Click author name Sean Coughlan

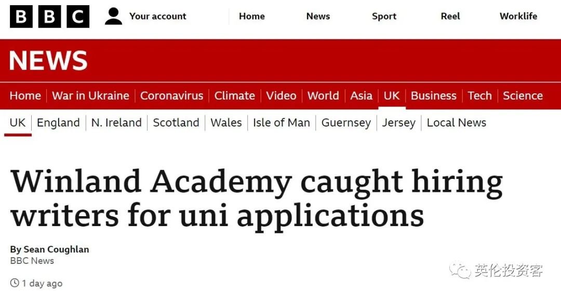[x=56, y=249]
